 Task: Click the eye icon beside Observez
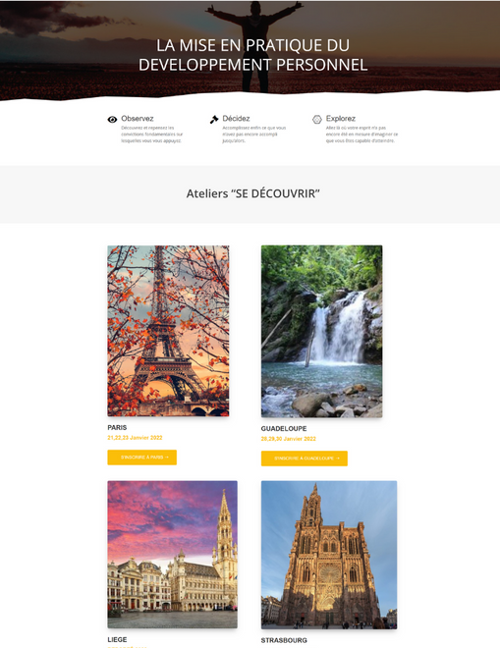[112, 120]
